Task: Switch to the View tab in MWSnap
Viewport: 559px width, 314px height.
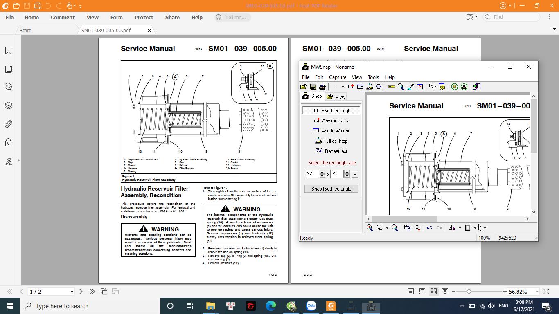Action: (x=336, y=97)
